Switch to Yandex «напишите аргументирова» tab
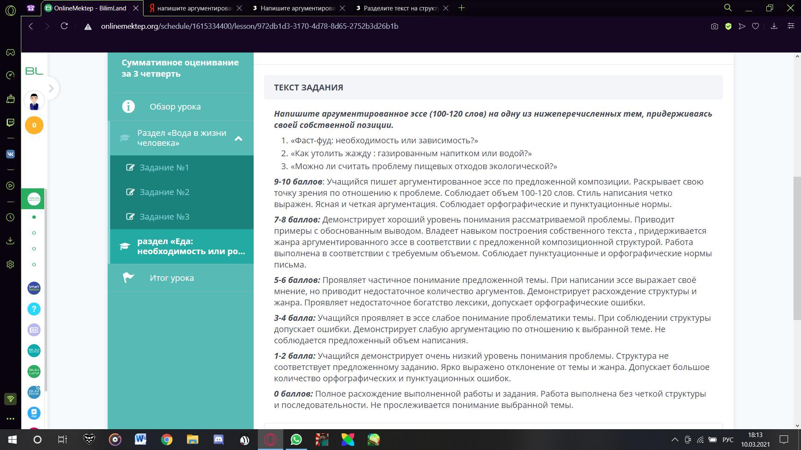This screenshot has width=801, height=450. pos(194,8)
